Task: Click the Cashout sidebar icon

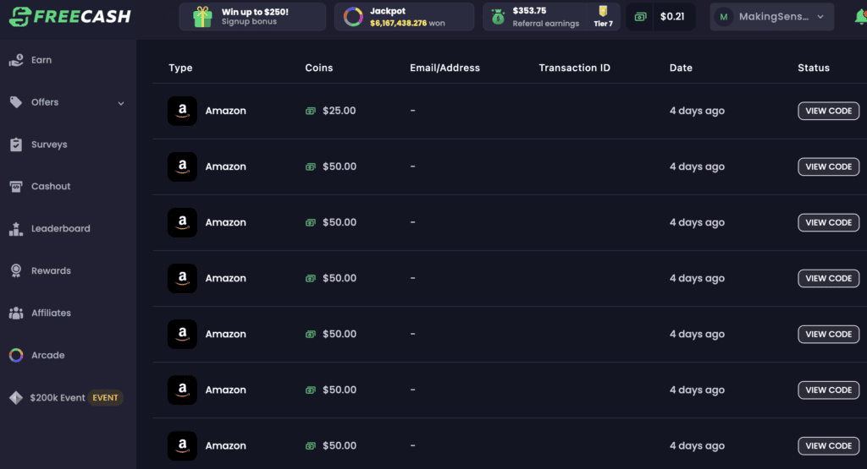Action: click(x=16, y=187)
